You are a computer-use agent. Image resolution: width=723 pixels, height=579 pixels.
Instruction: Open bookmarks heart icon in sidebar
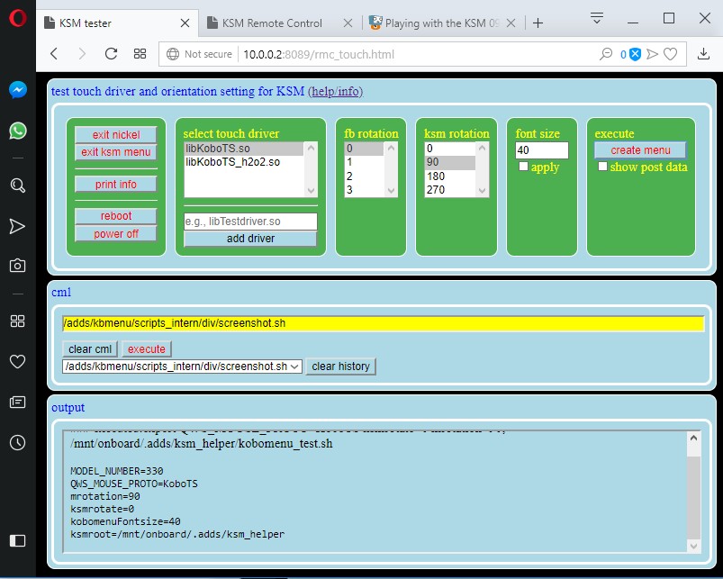point(17,361)
